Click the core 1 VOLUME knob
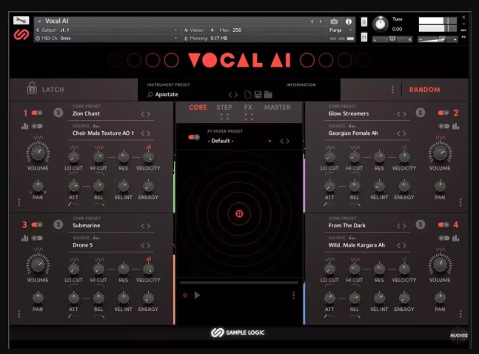Image resolution: width=479 pixels, height=354 pixels. pyautogui.click(x=38, y=153)
